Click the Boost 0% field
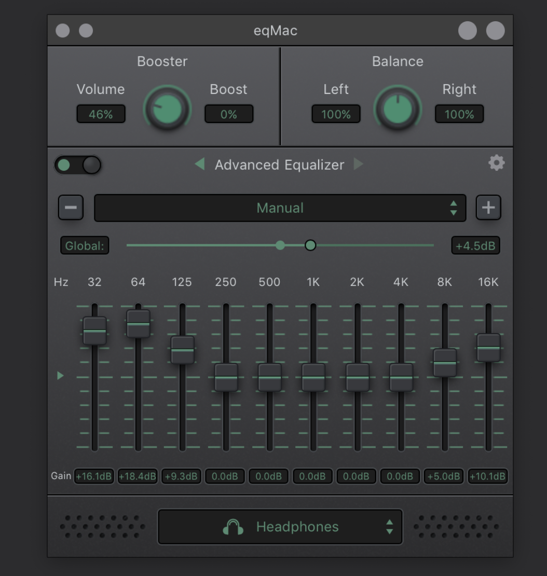Image resolution: width=547 pixels, height=576 pixels. [228, 114]
